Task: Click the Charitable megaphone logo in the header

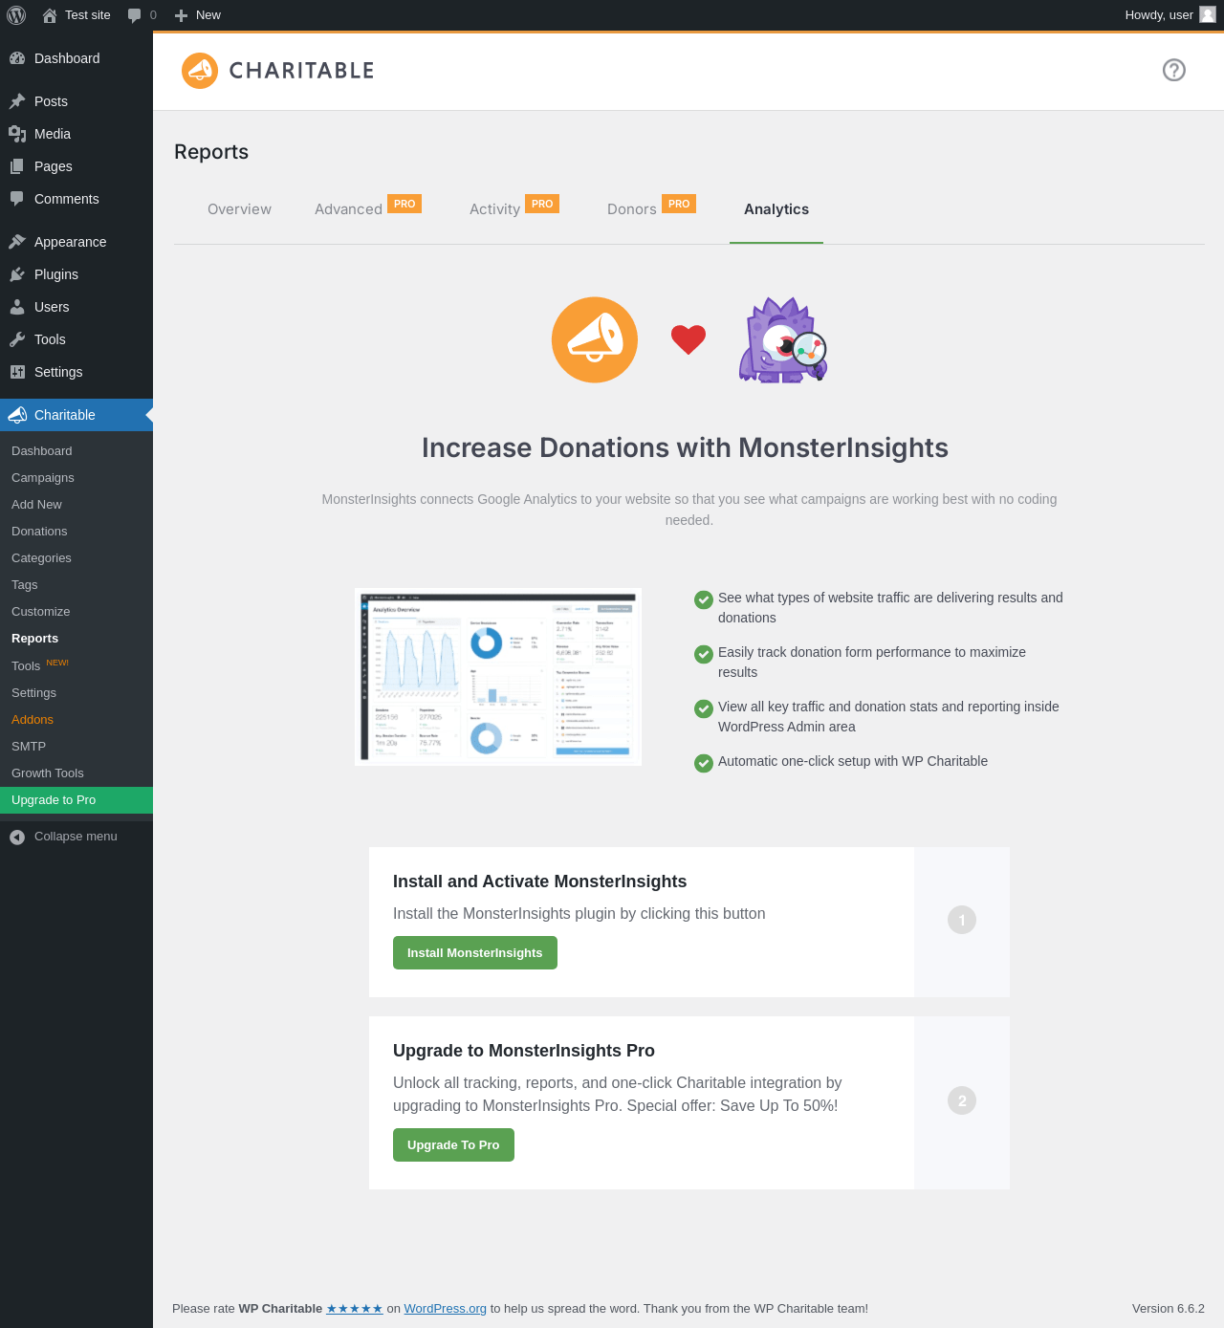Action: (x=200, y=71)
